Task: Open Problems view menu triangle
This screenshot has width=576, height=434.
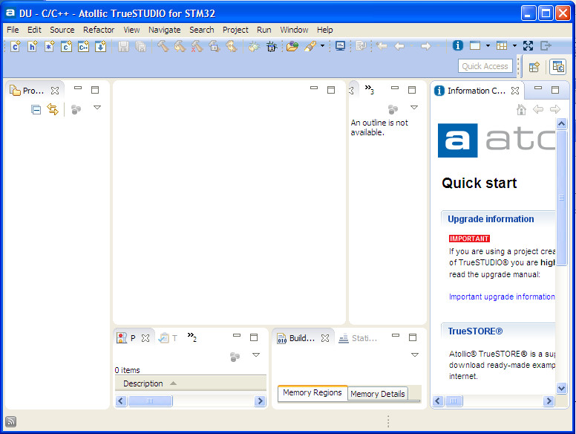Action: (256, 355)
